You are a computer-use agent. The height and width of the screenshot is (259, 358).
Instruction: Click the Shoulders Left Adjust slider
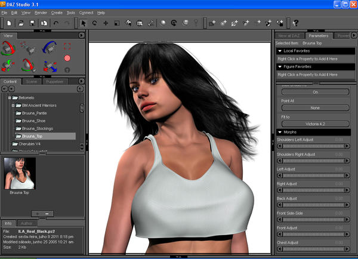[x=314, y=145]
